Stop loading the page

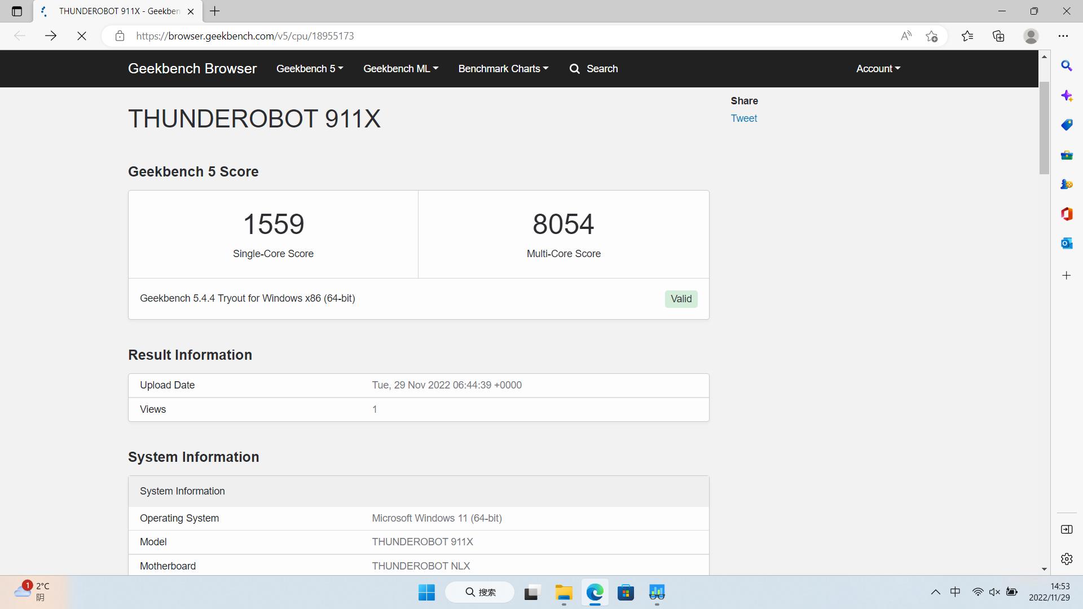coord(82,36)
